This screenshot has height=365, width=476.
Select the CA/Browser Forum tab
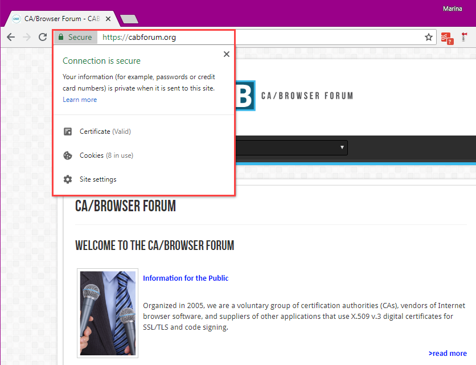[x=61, y=19]
